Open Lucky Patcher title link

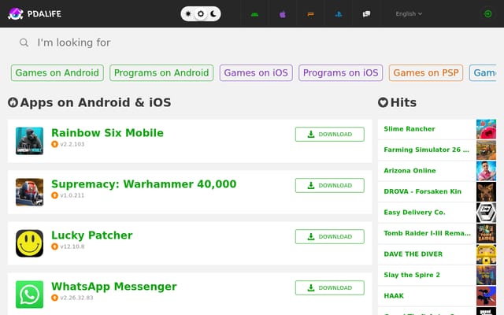92,235
